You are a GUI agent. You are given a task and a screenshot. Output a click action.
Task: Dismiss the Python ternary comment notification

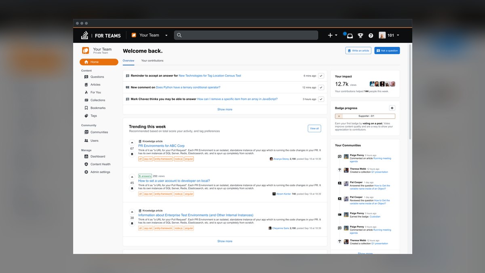point(321,87)
